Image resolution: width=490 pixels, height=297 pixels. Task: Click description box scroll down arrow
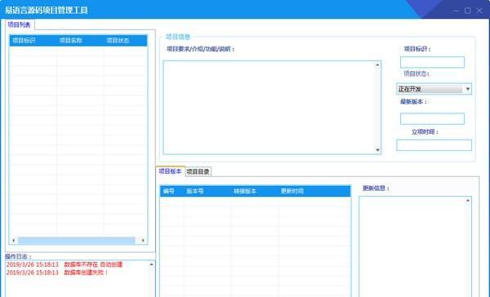(x=377, y=150)
